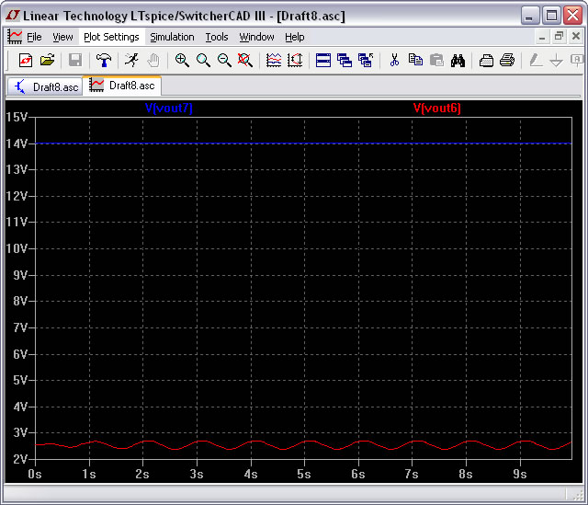Open the Help menu
Image resolution: width=588 pixels, height=505 pixels.
(x=295, y=37)
